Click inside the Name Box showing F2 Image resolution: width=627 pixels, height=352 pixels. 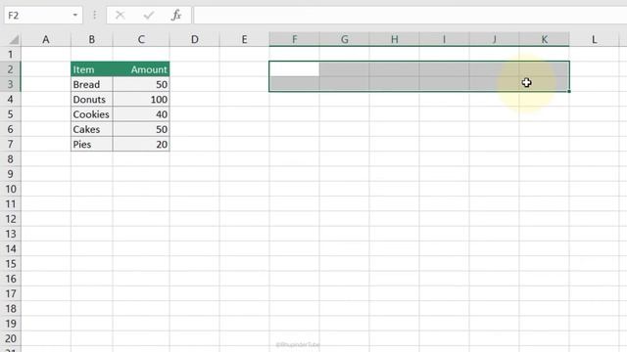click(38, 16)
